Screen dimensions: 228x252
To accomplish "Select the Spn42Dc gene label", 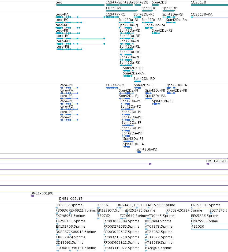I will [x=149, y=8].
